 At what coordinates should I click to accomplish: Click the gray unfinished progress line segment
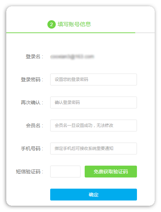coord(145,33)
